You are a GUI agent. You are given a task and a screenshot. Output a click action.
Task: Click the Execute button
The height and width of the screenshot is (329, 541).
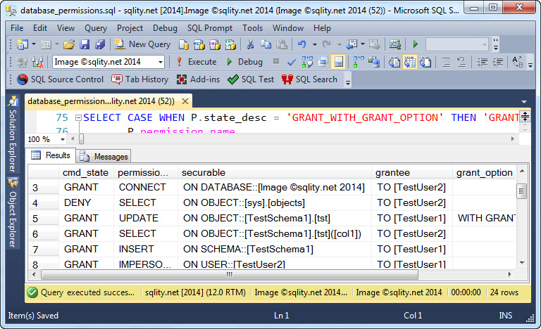(x=196, y=62)
